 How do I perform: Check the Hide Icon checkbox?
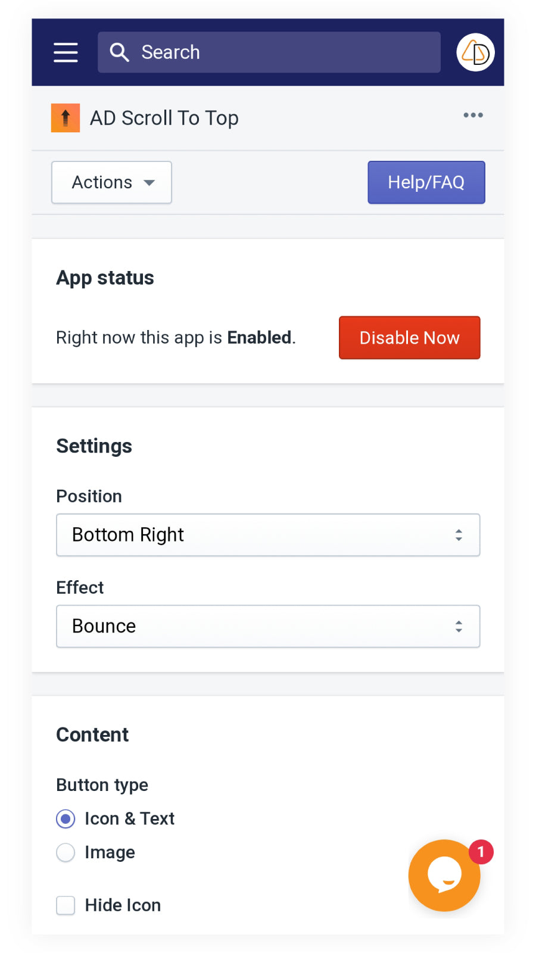click(66, 905)
